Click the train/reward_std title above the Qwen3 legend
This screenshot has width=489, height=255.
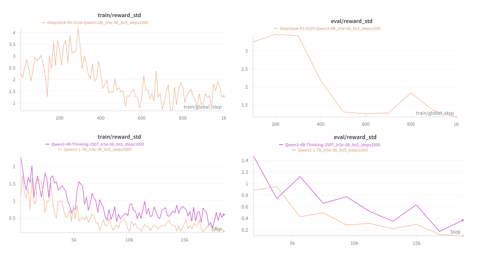point(119,137)
